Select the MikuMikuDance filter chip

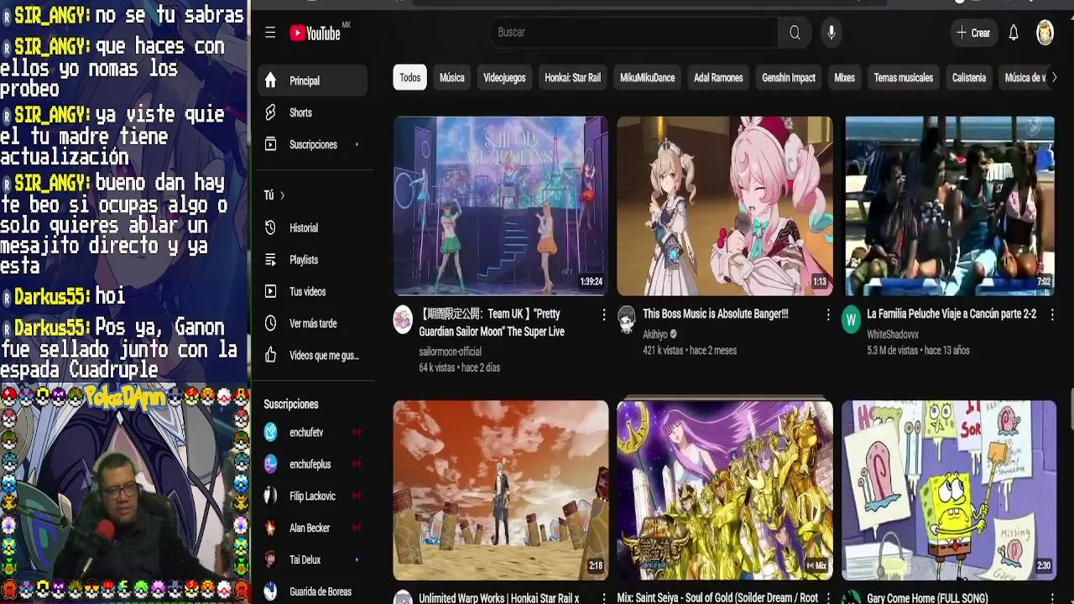click(x=647, y=77)
